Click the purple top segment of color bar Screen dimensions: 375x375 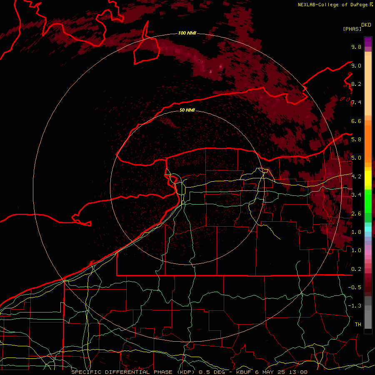[368, 42]
